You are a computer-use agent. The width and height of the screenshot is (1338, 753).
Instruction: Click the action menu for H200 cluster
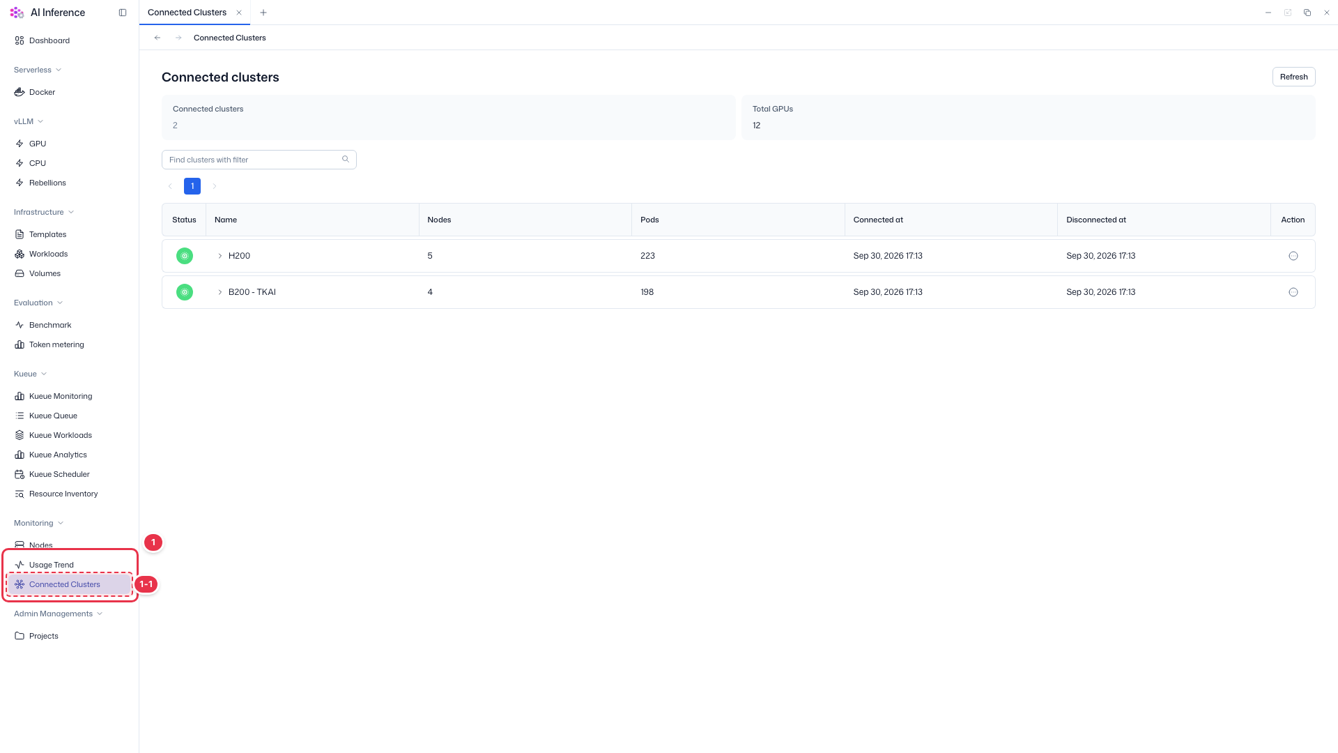[x=1293, y=256]
